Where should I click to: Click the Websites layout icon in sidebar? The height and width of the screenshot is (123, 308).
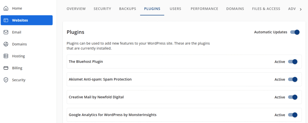(6, 20)
